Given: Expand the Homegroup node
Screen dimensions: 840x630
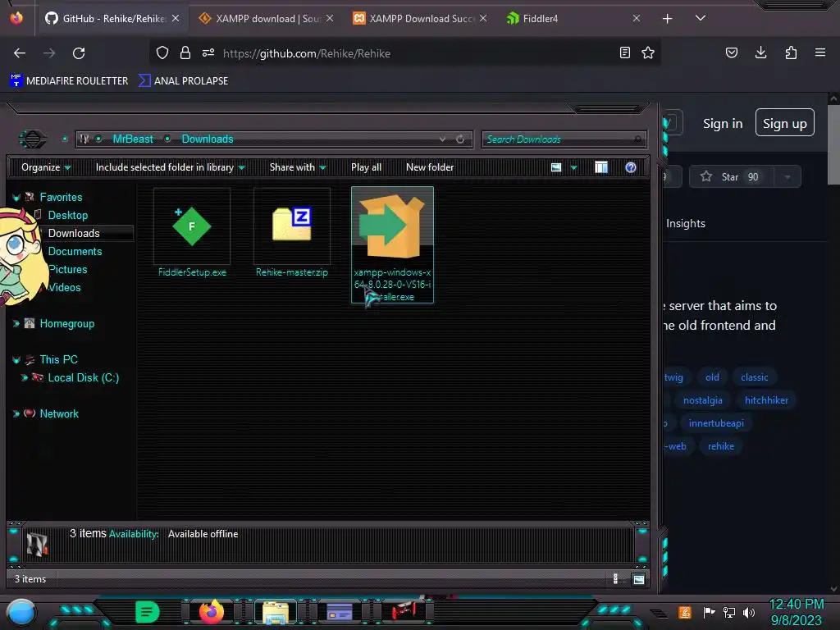Looking at the screenshot, I should [x=16, y=324].
